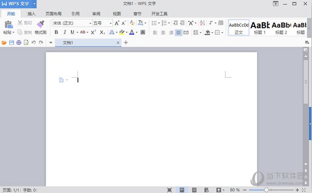This screenshot has width=312, height=193.
Task: Switch to the 插入 ribbon tab
Action: click(31, 13)
